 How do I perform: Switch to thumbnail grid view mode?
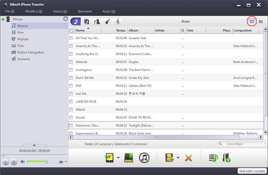(x=261, y=21)
